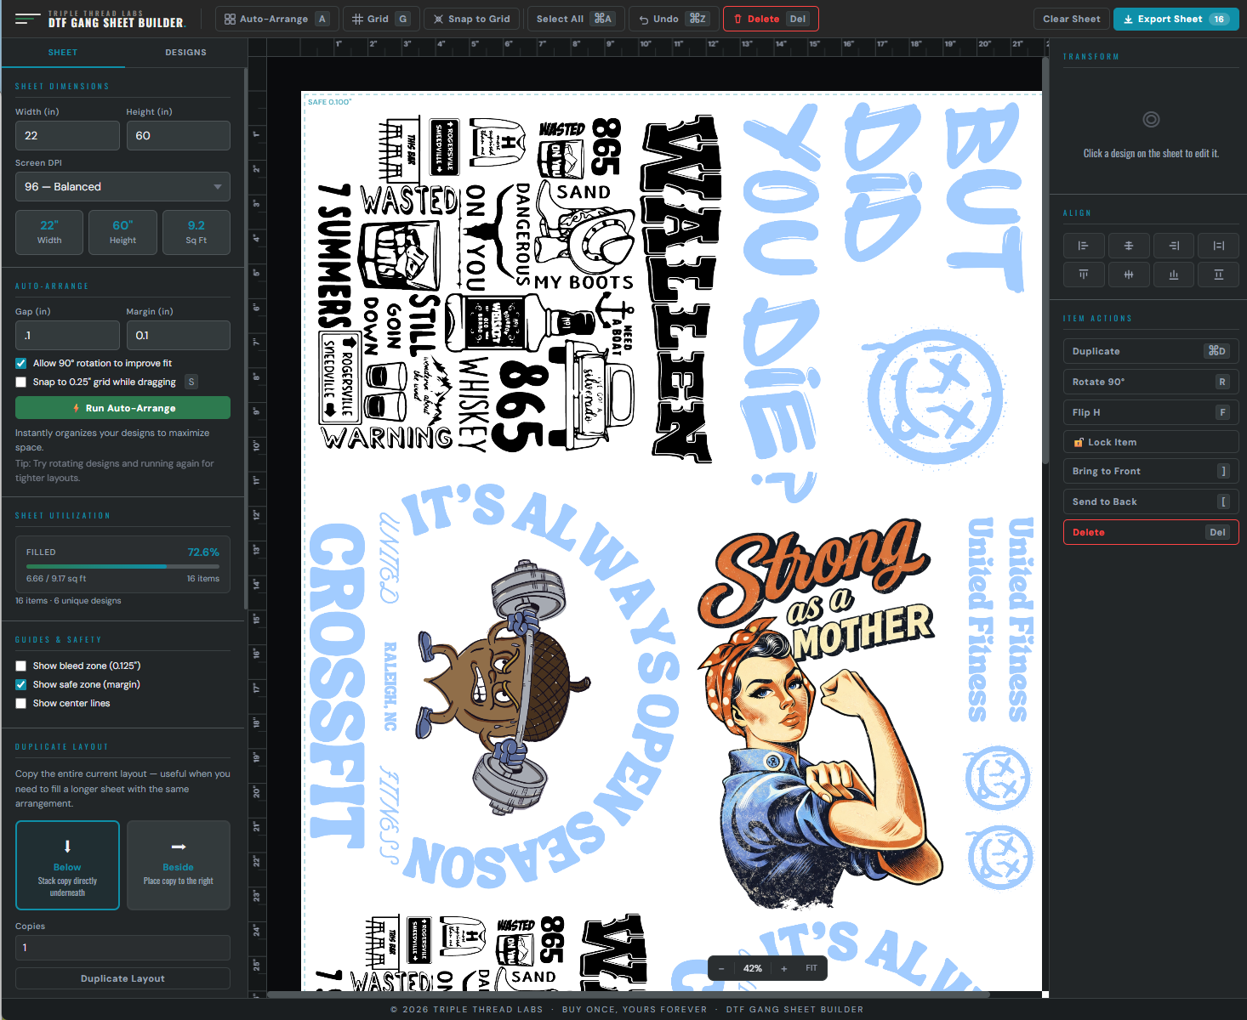Image resolution: width=1247 pixels, height=1020 pixels.
Task: Click Lock Item in Item Actions
Action: pos(1151,442)
